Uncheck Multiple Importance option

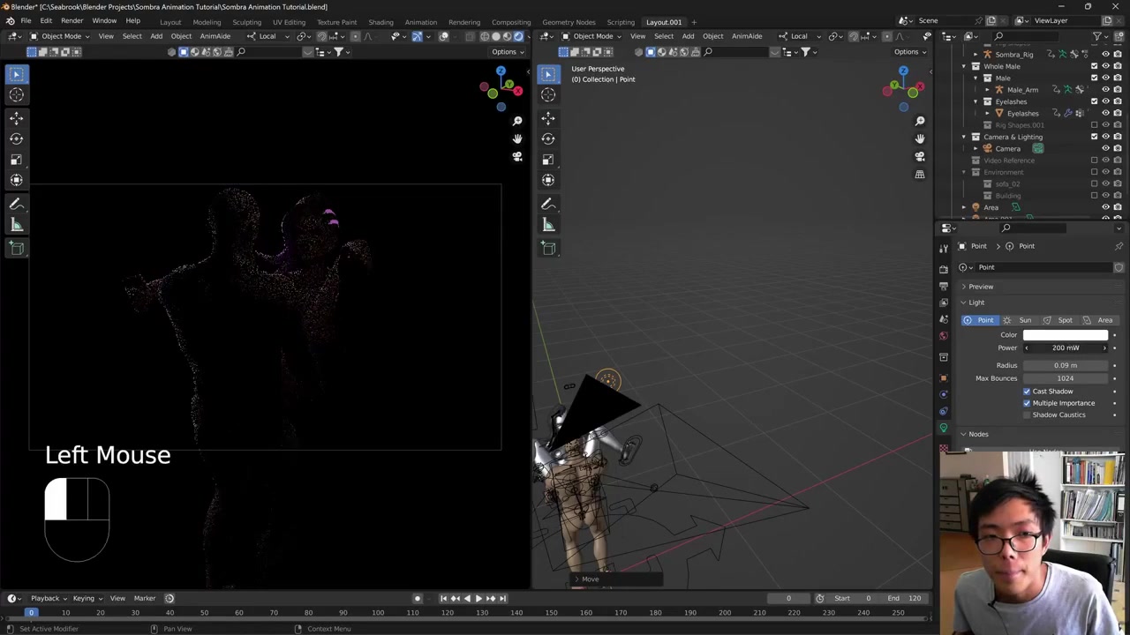1027,403
